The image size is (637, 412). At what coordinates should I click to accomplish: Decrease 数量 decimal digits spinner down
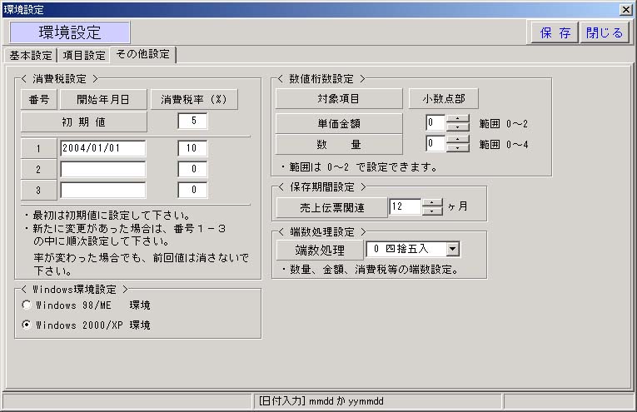pos(457,147)
